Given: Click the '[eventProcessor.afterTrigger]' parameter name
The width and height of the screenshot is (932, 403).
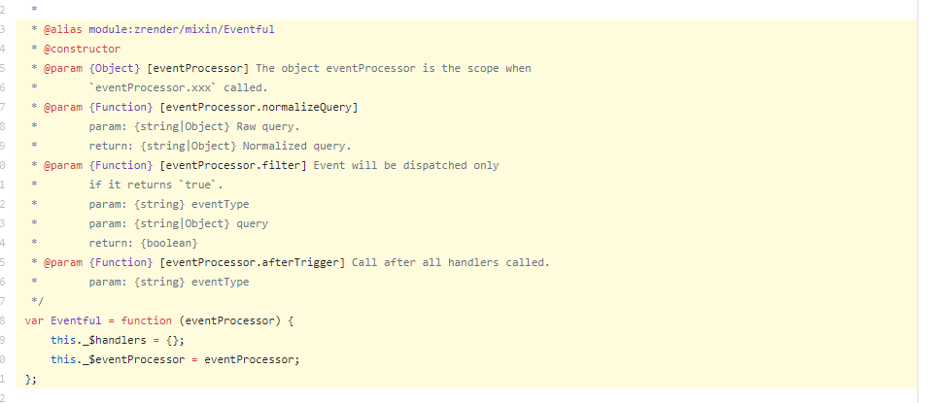Looking at the screenshot, I should [x=253, y=262].
